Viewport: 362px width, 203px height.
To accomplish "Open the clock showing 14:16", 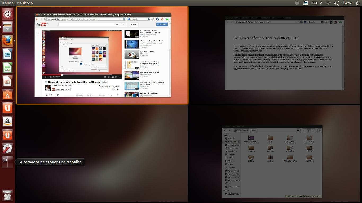I will click(x=347, y=3).
